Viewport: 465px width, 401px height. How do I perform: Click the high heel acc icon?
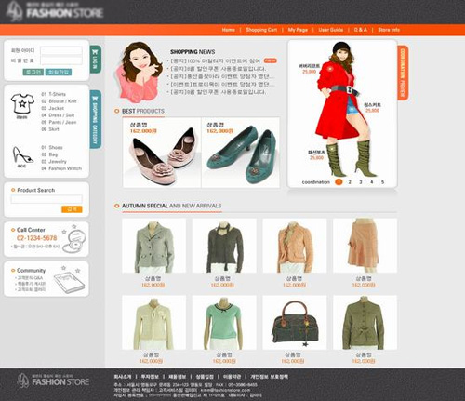click(22, 155)
